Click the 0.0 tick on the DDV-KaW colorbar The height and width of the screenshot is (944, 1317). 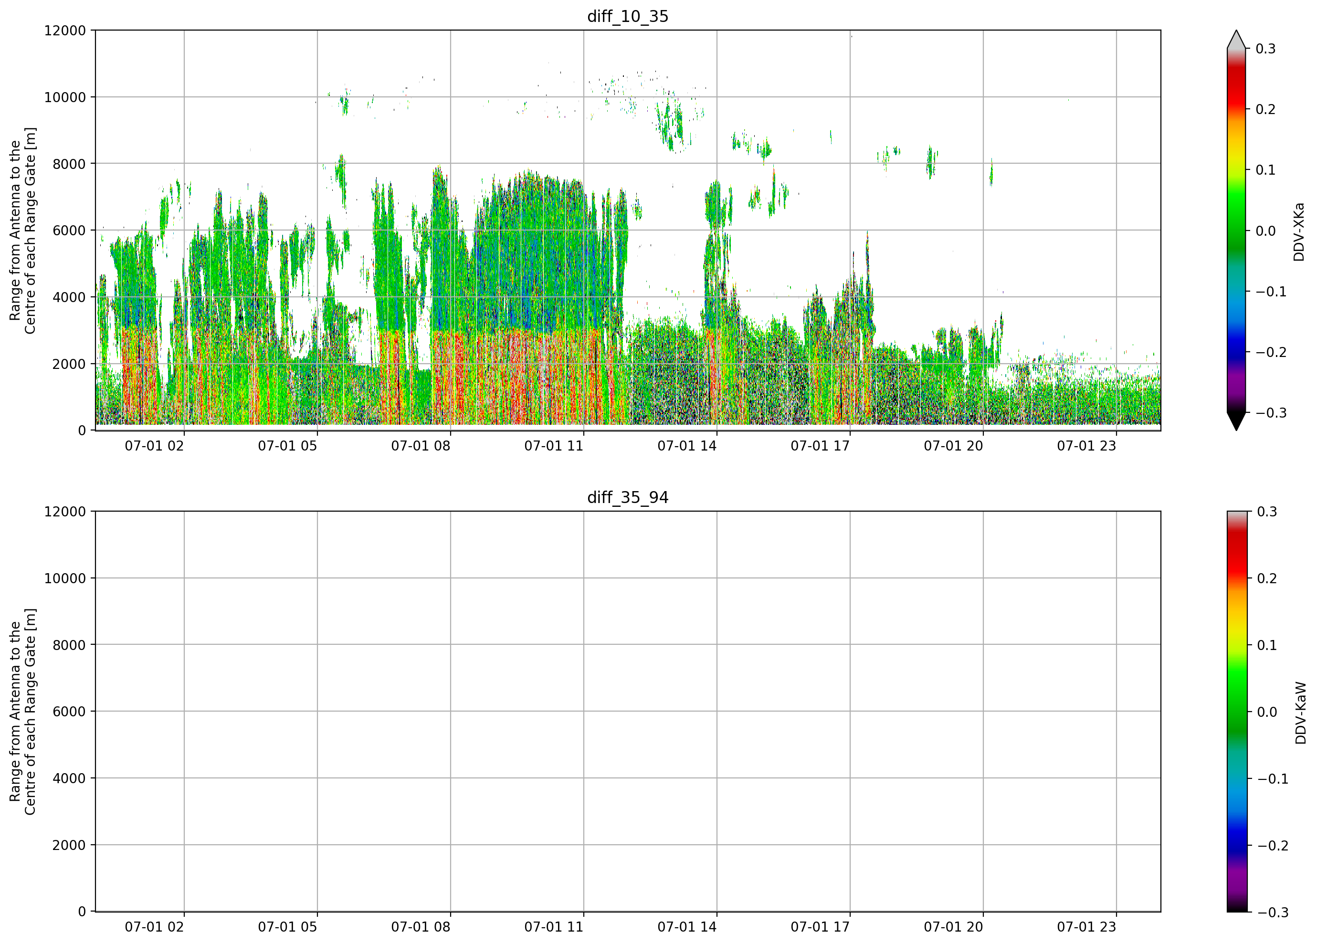[x=1267, y=712]
